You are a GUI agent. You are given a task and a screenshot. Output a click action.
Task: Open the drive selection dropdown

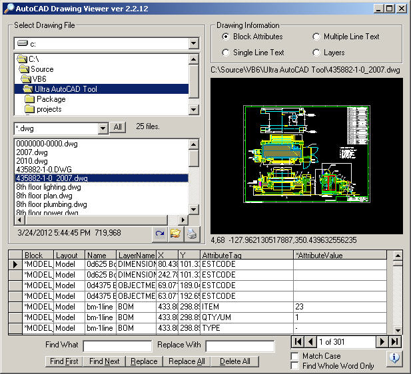coord(193,44)
